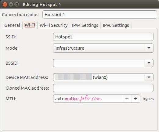Viewport: 159px width, 132px height.
Task: Go to the IPv4 Settings tab
Action: point(85,25)
